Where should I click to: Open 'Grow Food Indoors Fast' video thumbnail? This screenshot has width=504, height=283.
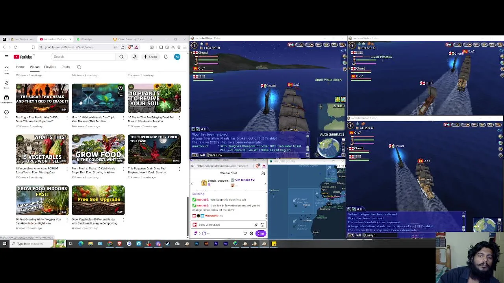pos(42,200)
